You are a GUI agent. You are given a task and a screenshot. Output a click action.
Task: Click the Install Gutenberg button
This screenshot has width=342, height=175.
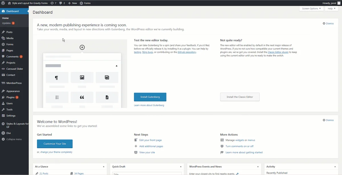pyautogui.click(x=150, y=97)
